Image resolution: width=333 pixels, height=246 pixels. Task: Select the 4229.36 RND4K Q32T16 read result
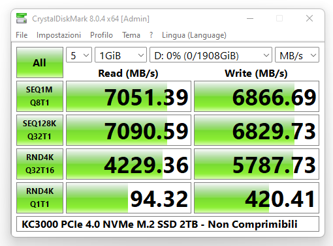tap(129, 164)
